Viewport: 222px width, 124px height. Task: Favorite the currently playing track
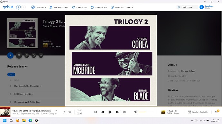coord(70,112)
